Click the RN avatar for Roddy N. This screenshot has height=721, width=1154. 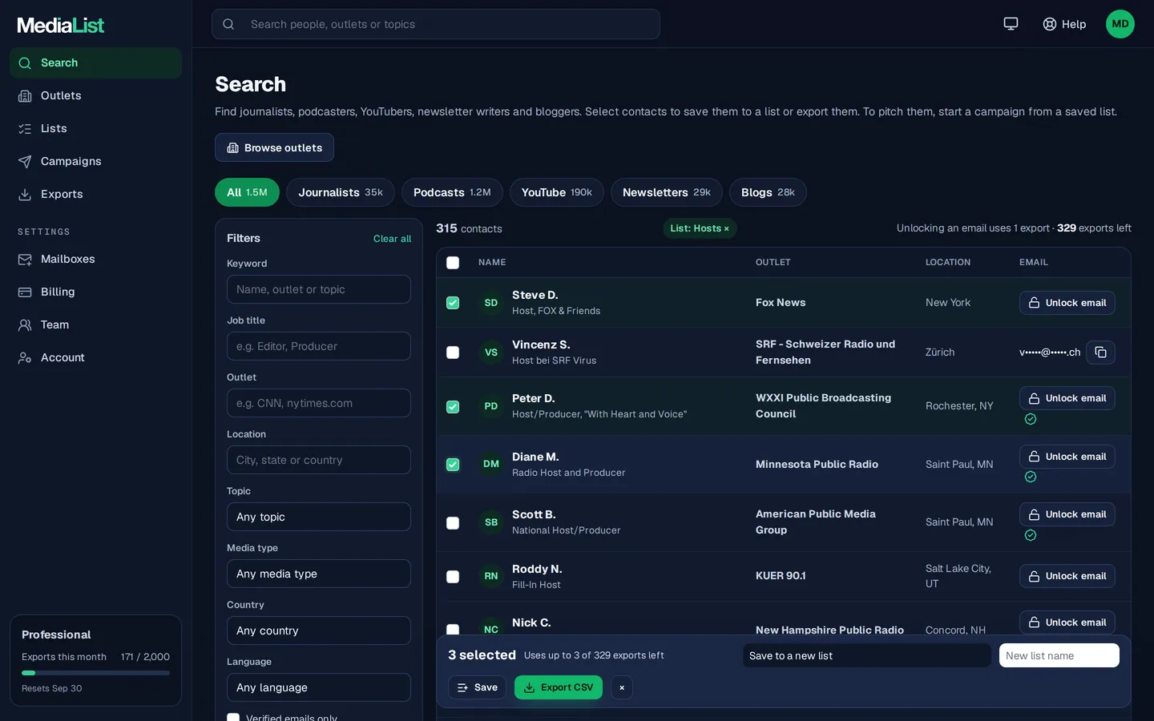coord(491,576)
